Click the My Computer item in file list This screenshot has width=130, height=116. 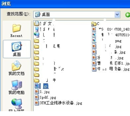pyautogui.click(x=45, y=29)
